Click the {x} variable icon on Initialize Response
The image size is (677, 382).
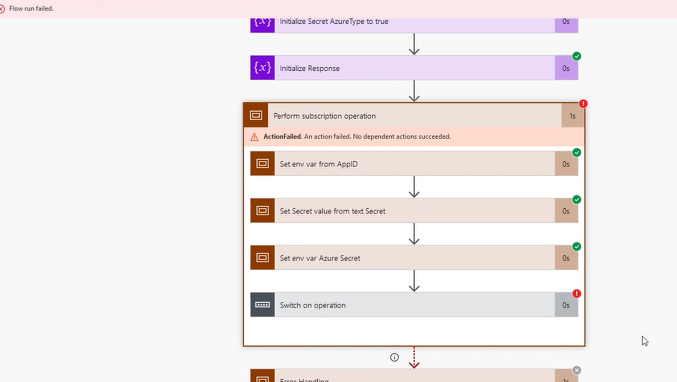pos(262,68)
